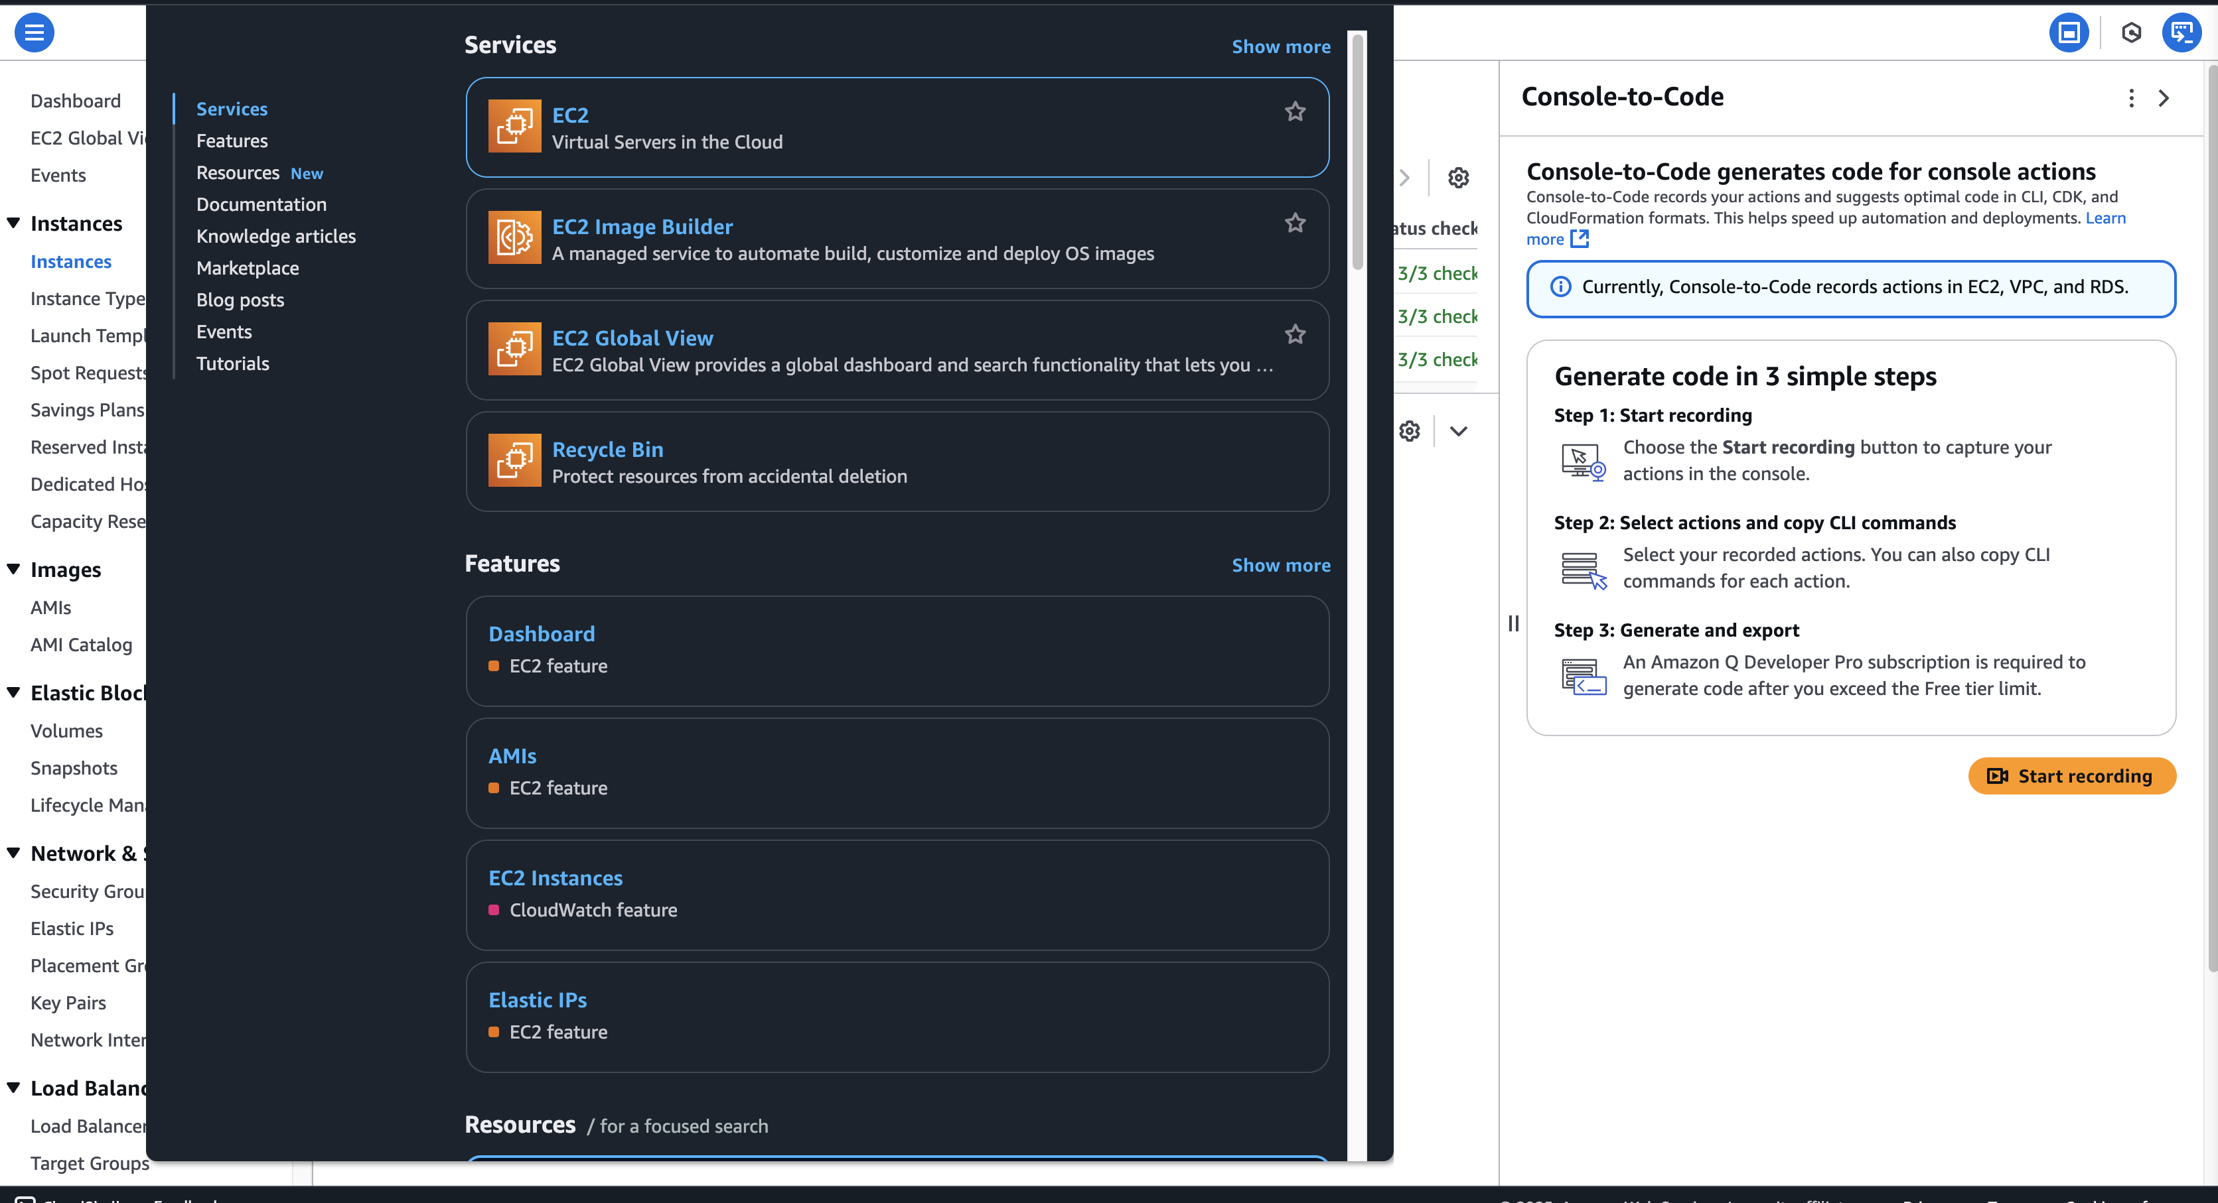Image resolution: width=2218 pixels, height=1203 pixels.
Task: Collapse the Load Balancing section
Action: pyautogui.click(x=14, y=1088)
